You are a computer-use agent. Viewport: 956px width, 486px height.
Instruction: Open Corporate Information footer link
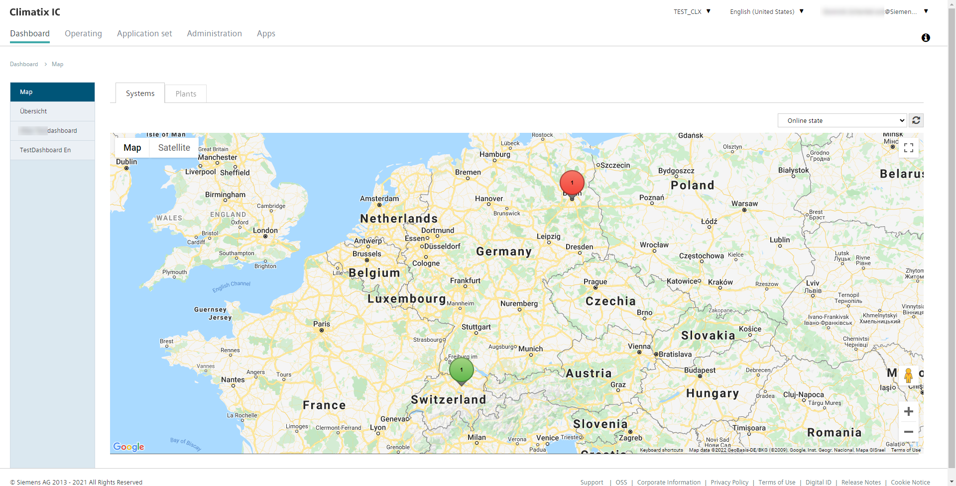(669, 482)
